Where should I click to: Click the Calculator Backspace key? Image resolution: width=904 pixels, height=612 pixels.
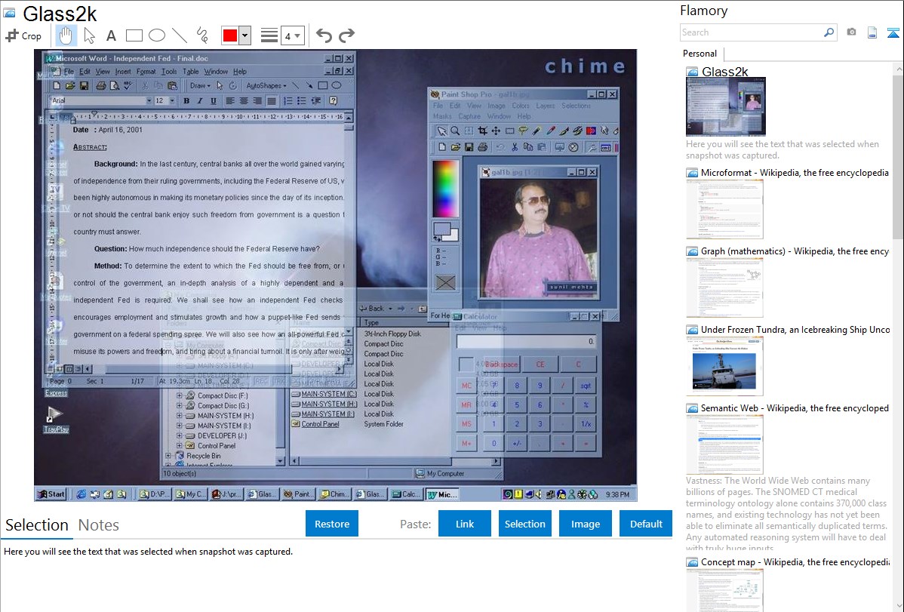click(x=501, y=364)
